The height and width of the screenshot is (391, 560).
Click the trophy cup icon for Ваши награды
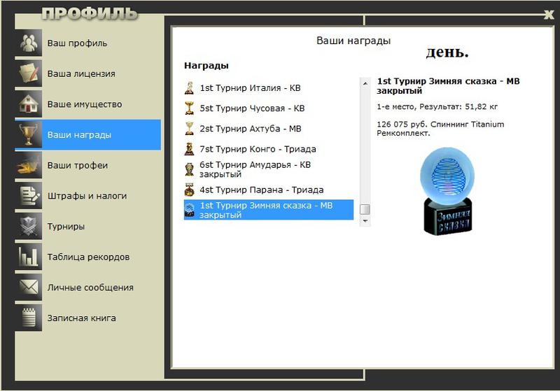[29, 134]
